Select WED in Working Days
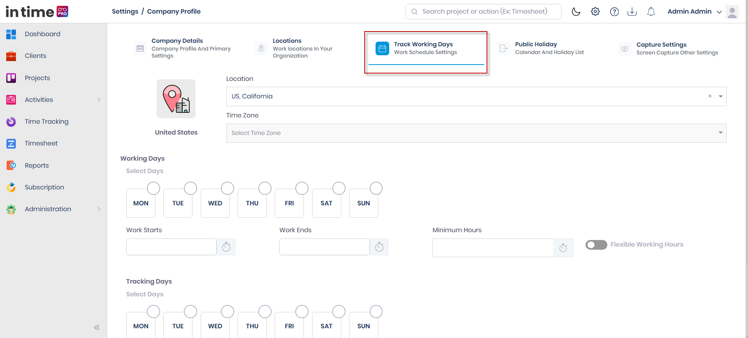Image resolution: width=748 pixels, height=338 pixels. click(x=215, y=203)
